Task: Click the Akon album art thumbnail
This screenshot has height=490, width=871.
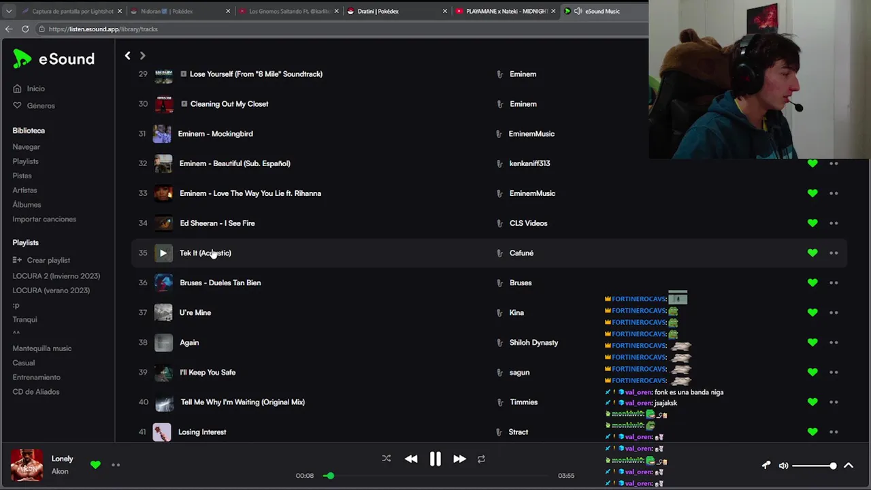Action: tap(27, 465)
